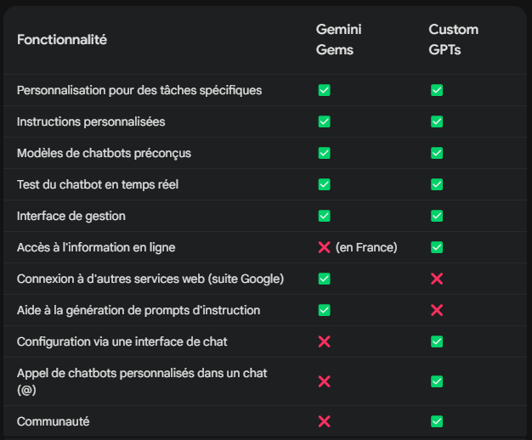Screen dimensions: 532x440
Task: Click Gemini red cross for Appel de chatbots personnalisés
Action: coord(324,381)
